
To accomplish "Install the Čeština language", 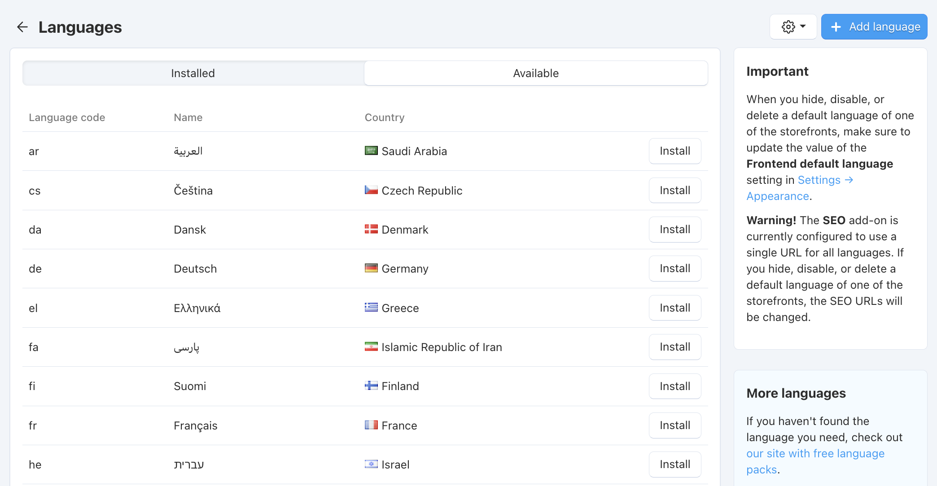I will [675, 191].
